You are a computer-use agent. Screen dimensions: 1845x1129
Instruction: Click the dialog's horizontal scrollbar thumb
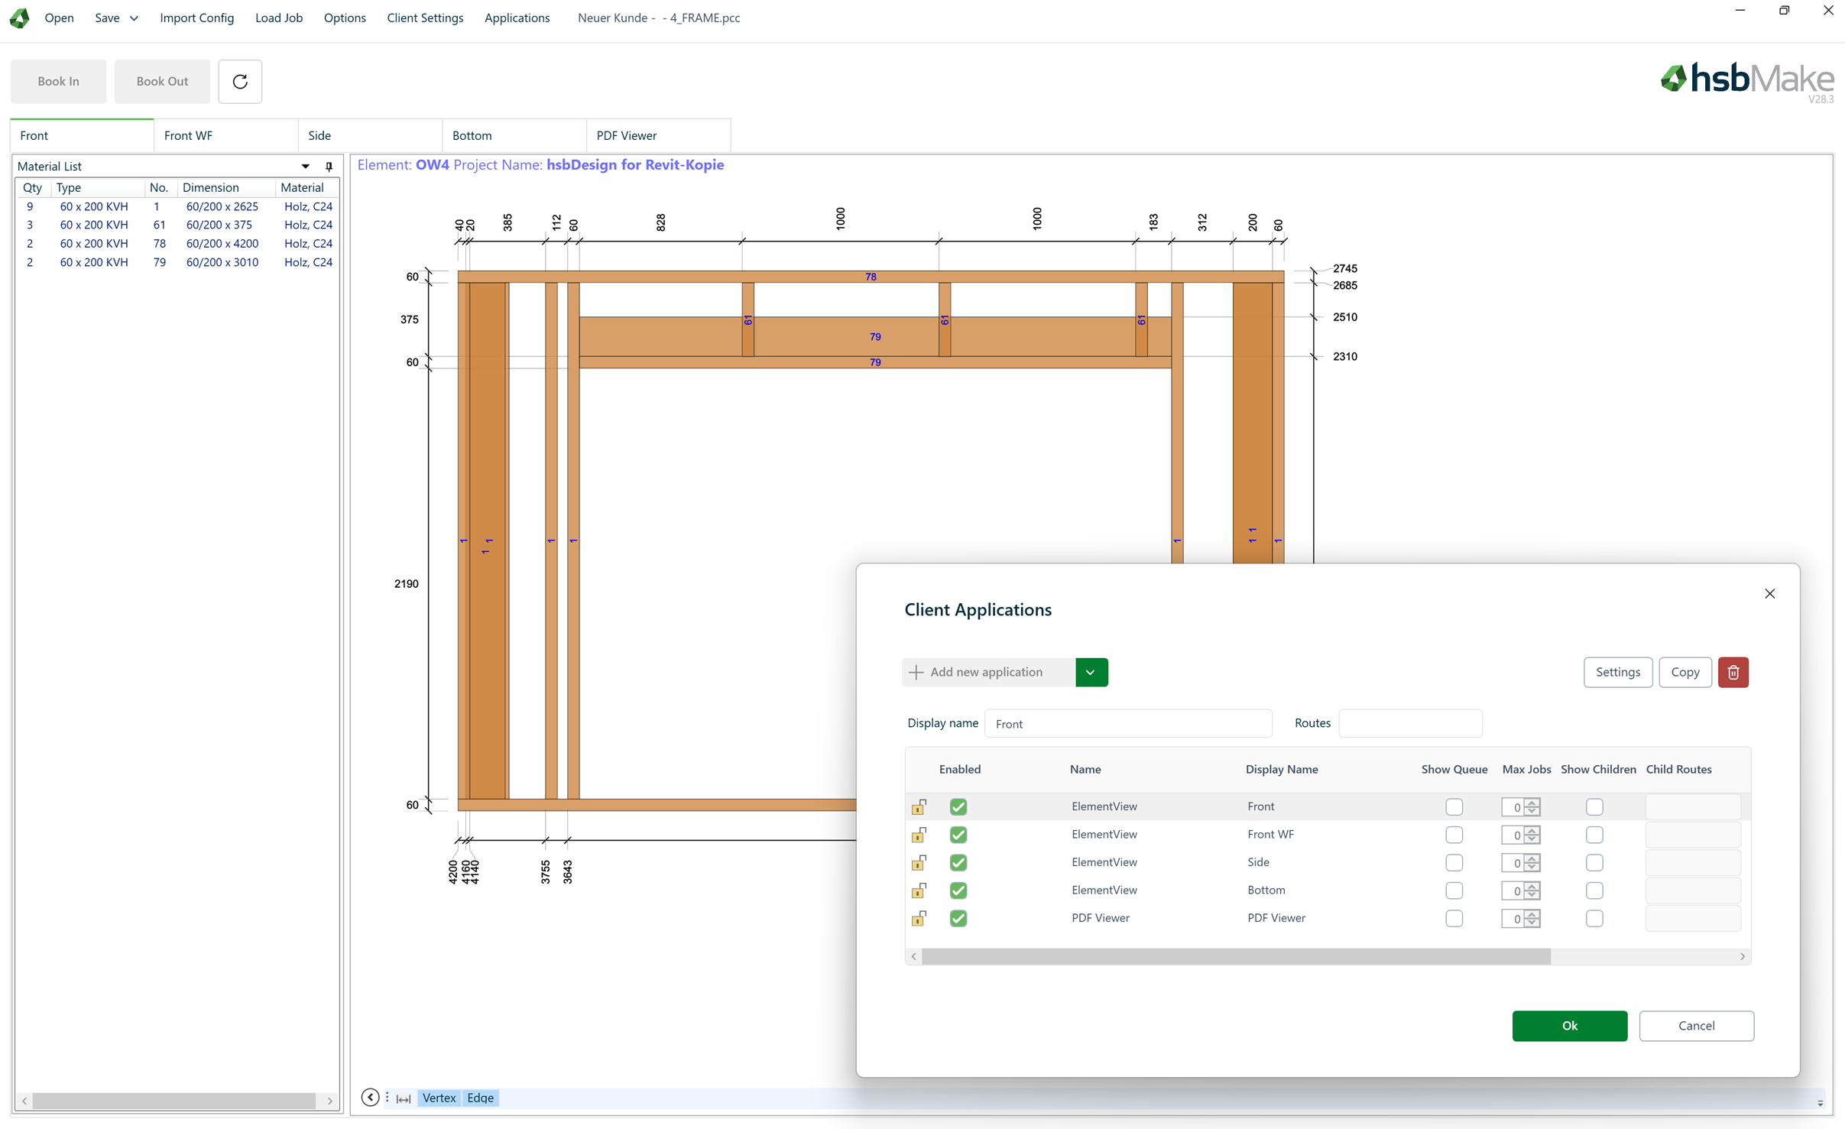click(1235, 956)
